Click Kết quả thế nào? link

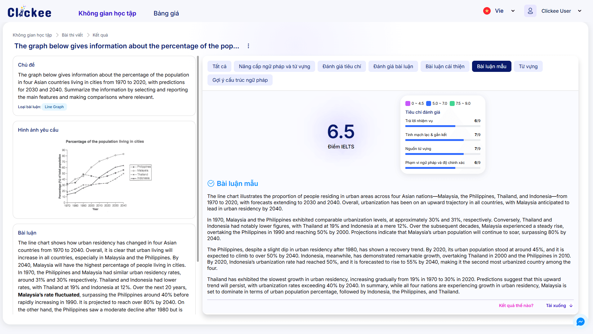click(516, 305)
